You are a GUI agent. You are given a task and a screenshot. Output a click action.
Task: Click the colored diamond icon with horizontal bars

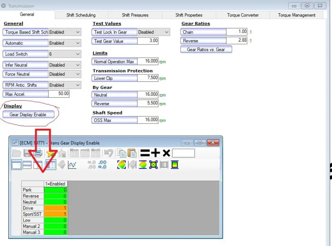pos(143,165)
